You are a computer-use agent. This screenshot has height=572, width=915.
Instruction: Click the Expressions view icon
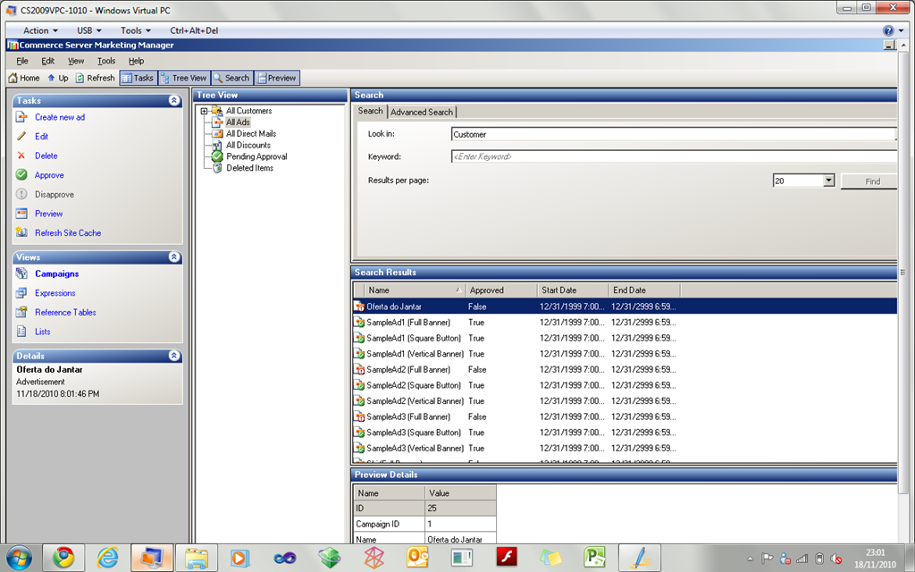21,292
